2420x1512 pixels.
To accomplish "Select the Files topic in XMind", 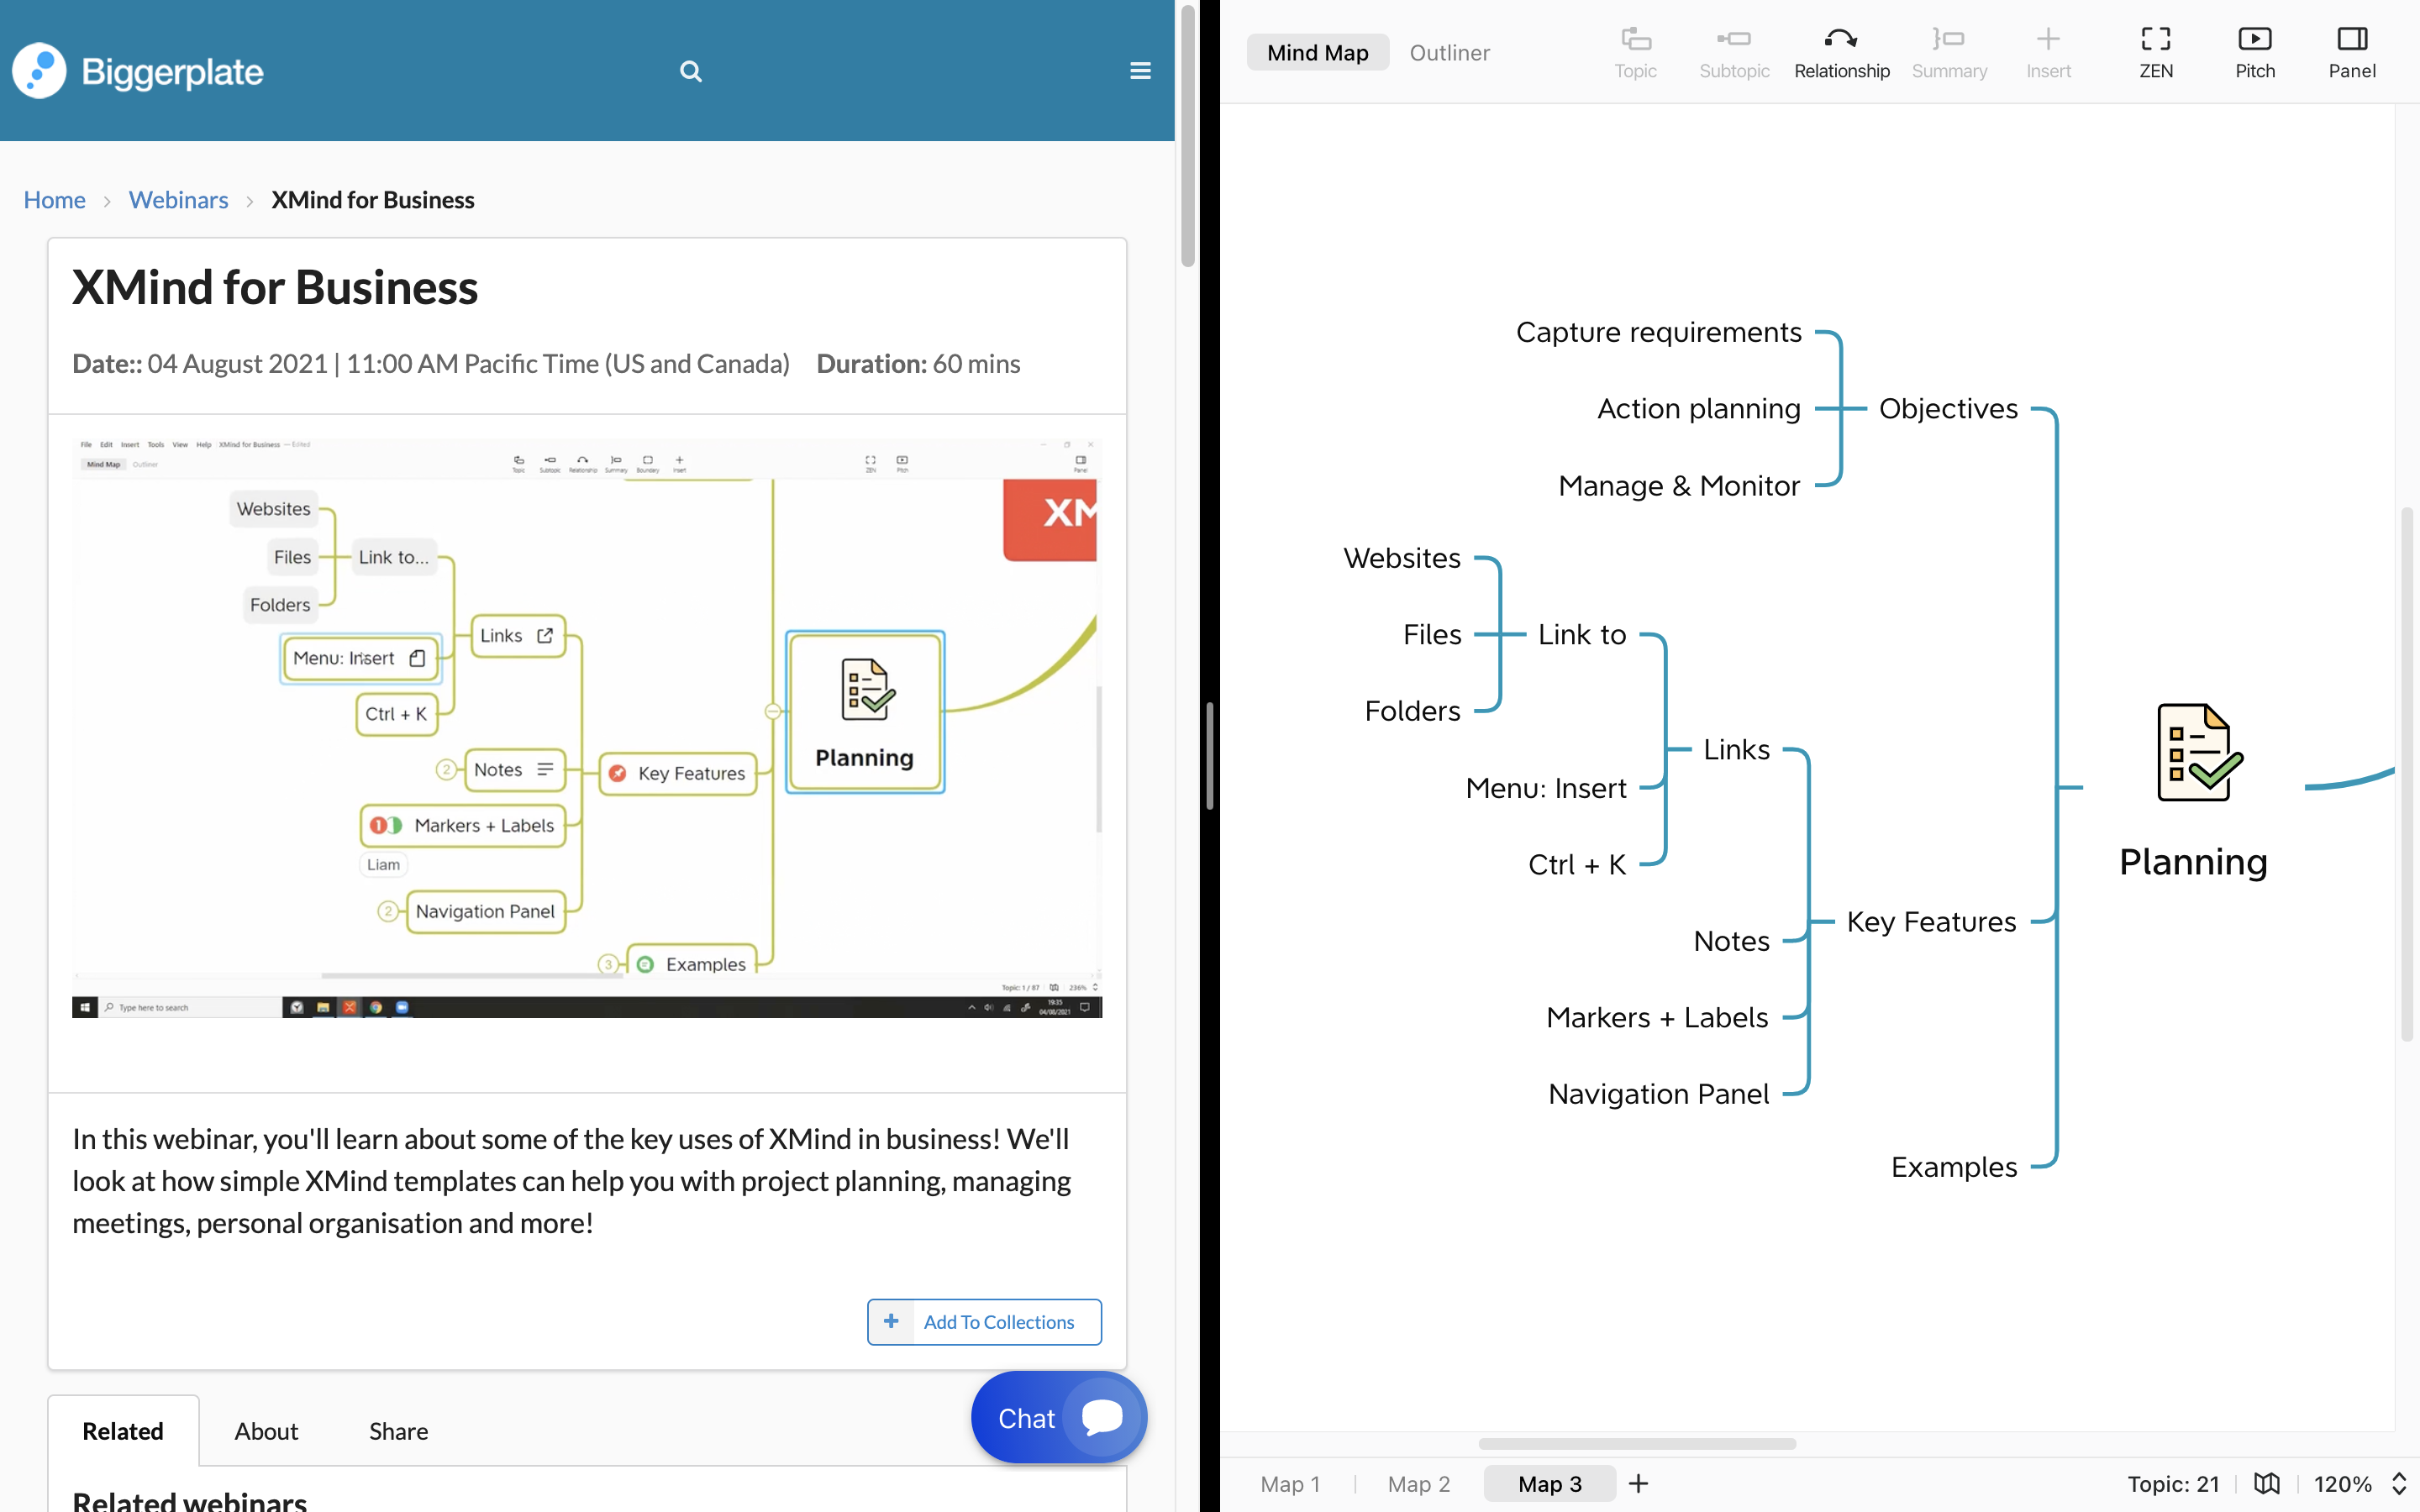I will pyautogui.click(x=1432, y=634).
